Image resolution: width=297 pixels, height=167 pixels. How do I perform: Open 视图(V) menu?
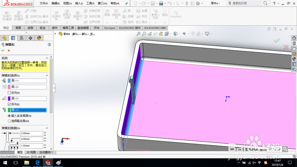tap(67, 3)
